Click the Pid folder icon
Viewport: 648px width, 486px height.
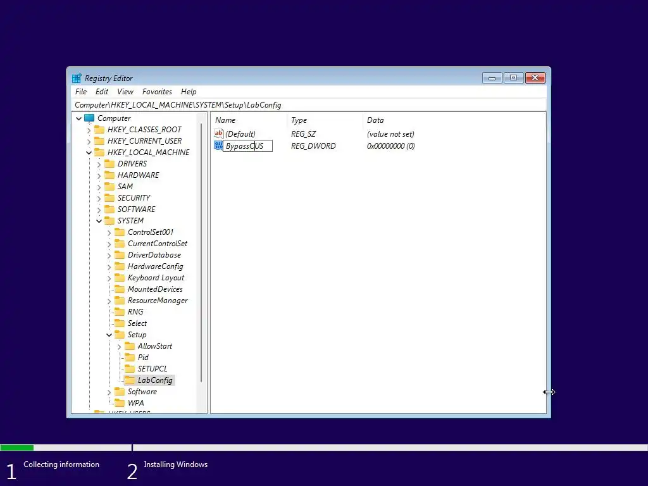pos(130,358)
